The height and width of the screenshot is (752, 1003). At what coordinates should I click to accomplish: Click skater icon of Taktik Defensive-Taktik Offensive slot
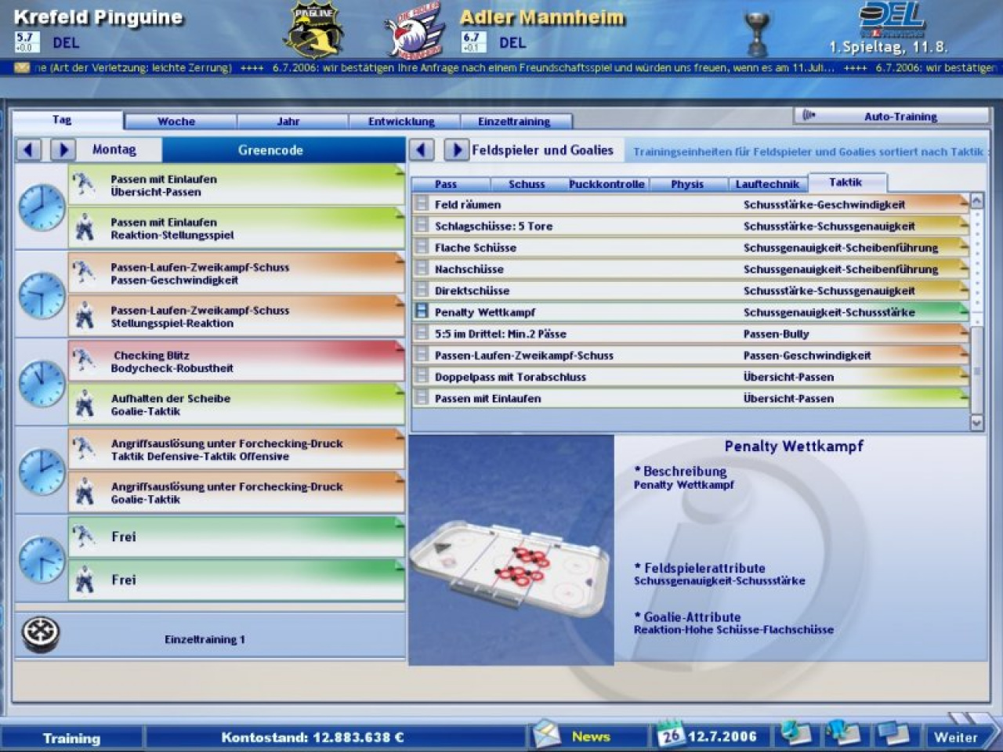pyautogui.click(x=84, y=450)
